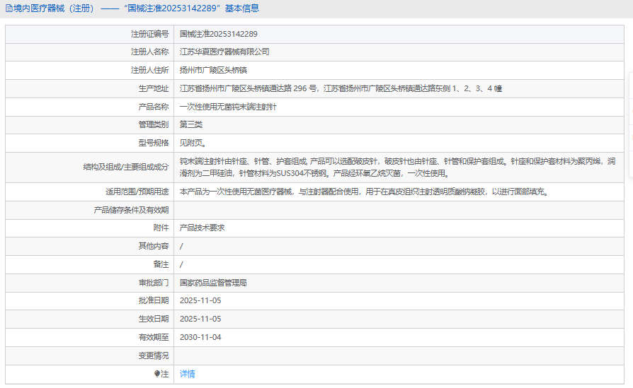633x388 pixels.
Task: Click the product name 一次性使用无菌钝末端注射针
Action: point(228,107)
